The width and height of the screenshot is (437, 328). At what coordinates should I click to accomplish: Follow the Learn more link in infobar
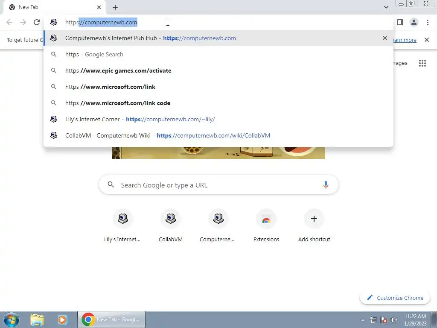[x=405, y=40]
